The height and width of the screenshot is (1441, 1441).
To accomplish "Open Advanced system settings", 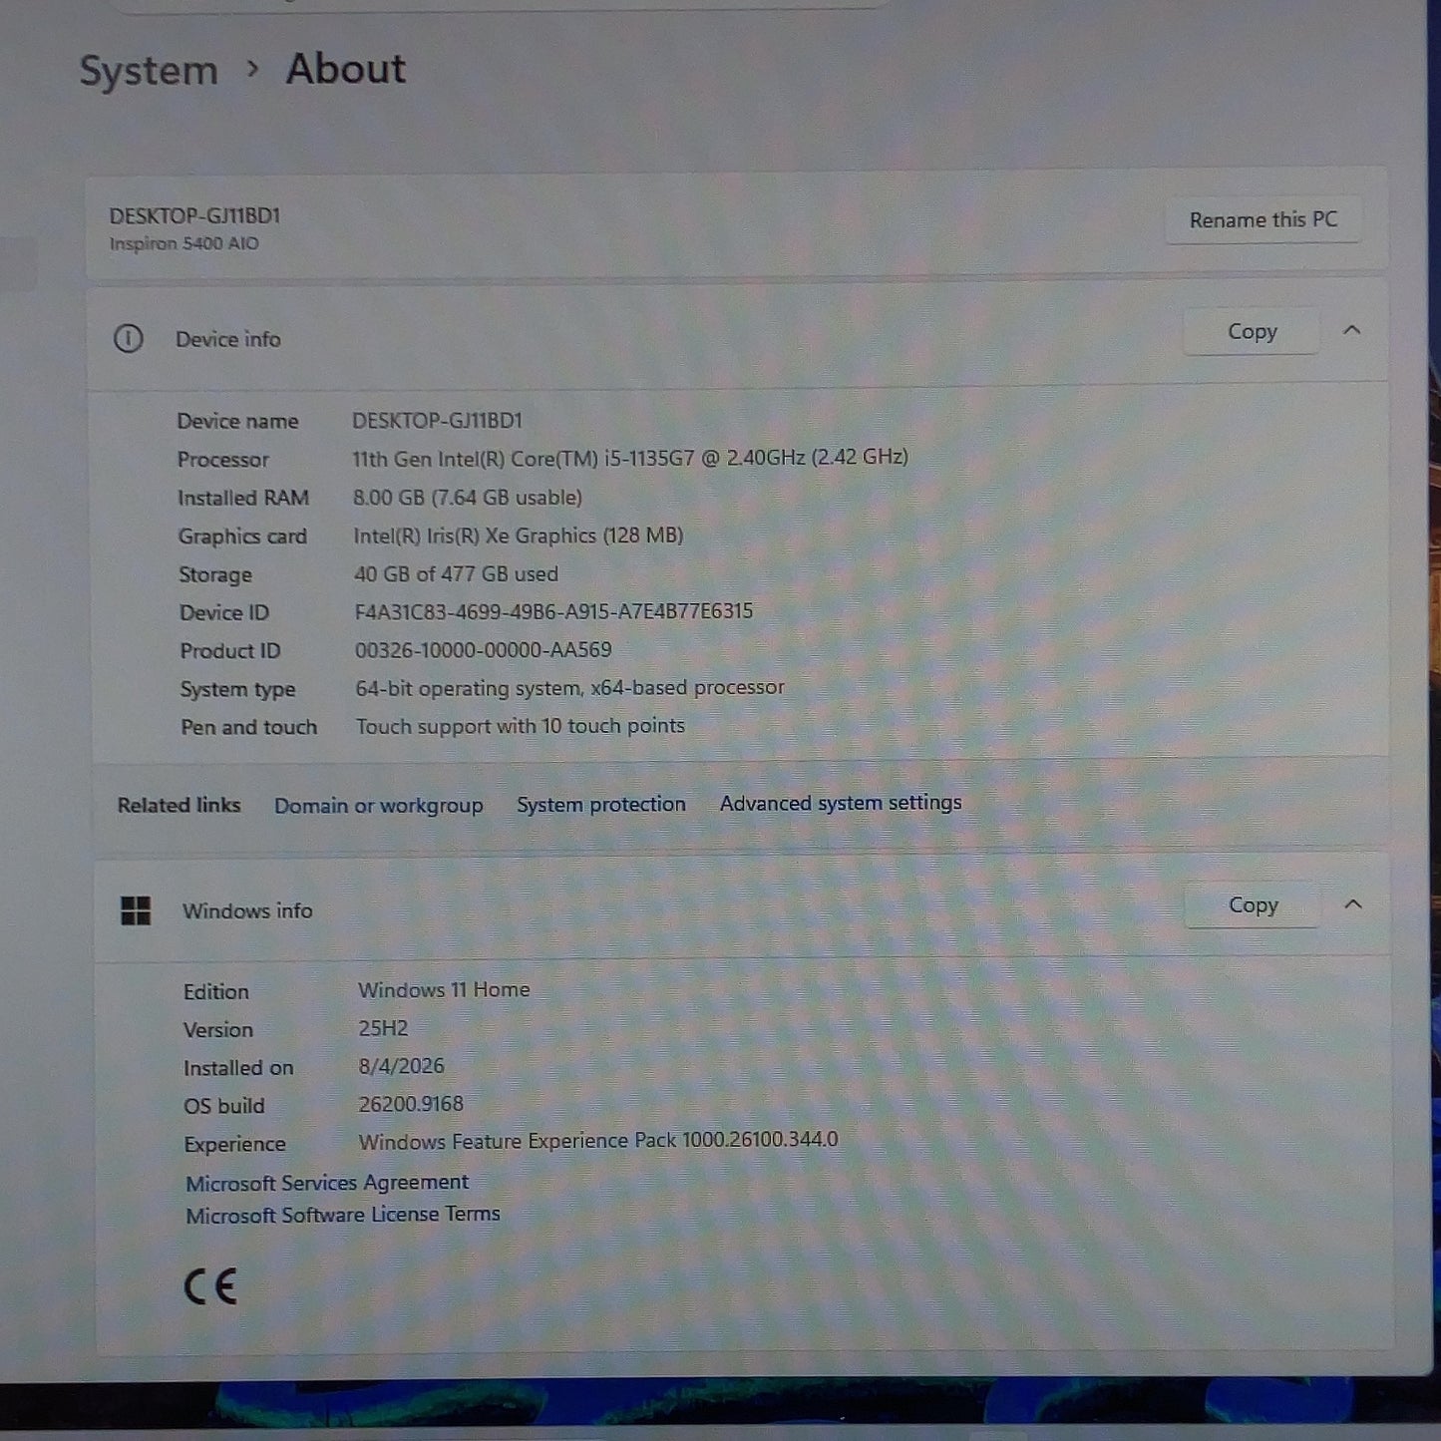I will click(841, 803).
